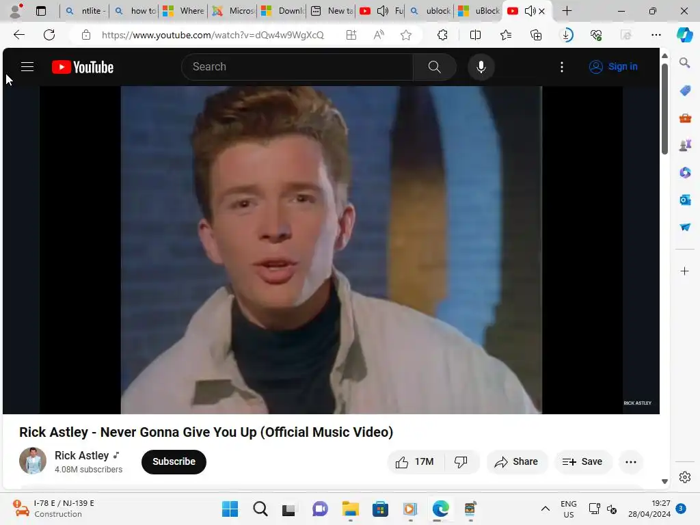Viewport: 700px width, 525px height.
Task: Open sidebar settings gear
Action: click(x=685, y=477)
